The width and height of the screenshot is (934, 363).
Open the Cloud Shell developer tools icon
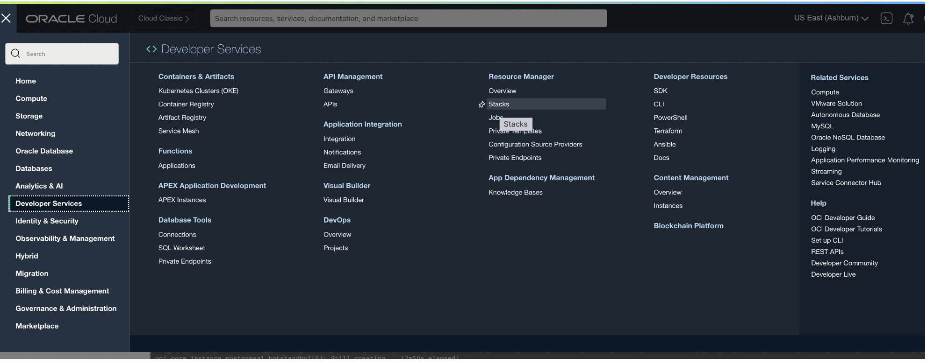tap(886, 18)
